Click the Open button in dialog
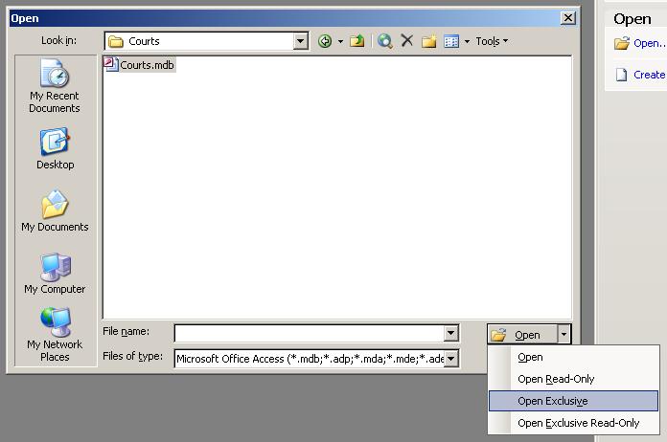 tap(522, 335)
